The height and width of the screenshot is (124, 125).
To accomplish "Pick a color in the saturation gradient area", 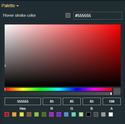I will point(62,55).
